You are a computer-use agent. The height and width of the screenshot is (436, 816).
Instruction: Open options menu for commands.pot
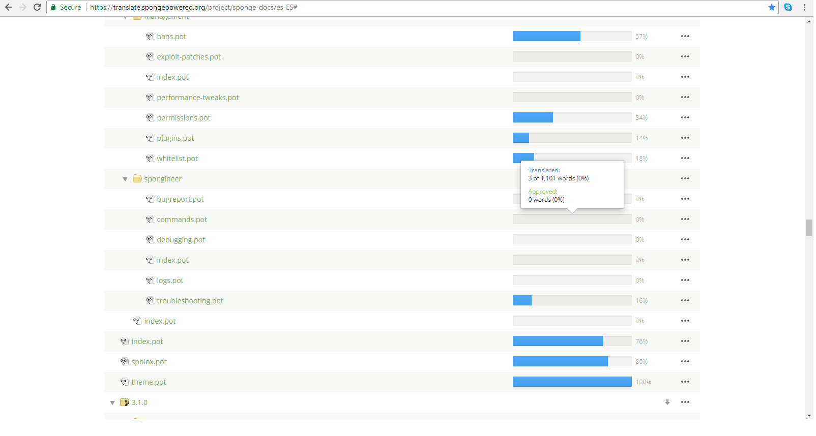click(685, 219)
